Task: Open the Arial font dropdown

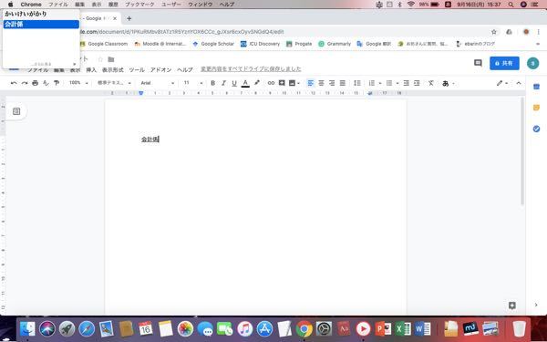Action: click(158, 83)
